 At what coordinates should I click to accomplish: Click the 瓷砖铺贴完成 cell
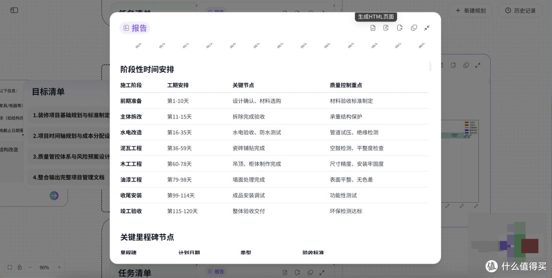[x=248, y=148]
